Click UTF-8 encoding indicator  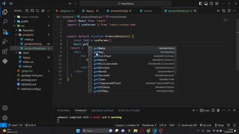[163, 125]
